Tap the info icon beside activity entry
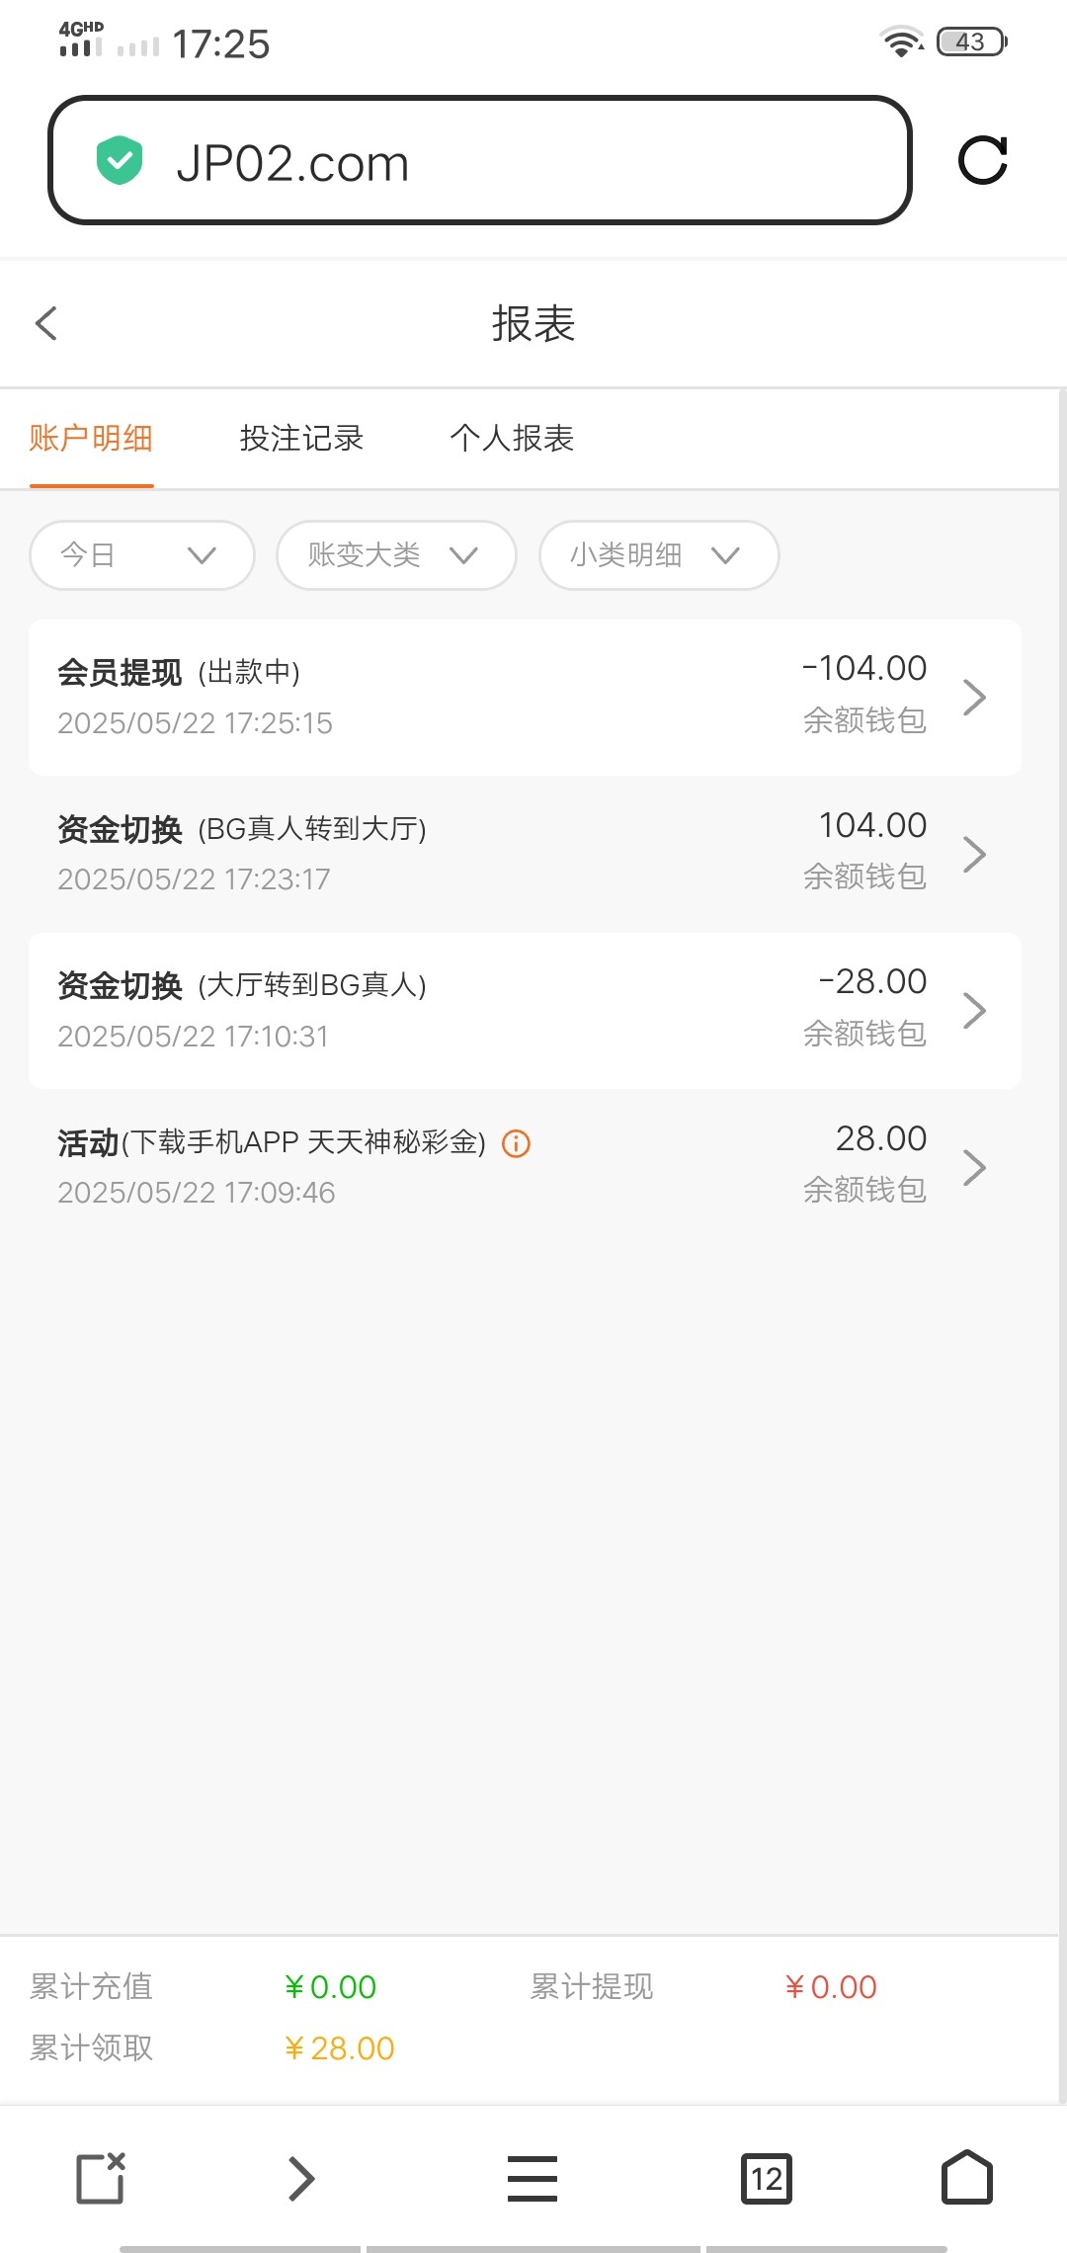This screenshot has width=1067, height=2253. coord(516,1143)
